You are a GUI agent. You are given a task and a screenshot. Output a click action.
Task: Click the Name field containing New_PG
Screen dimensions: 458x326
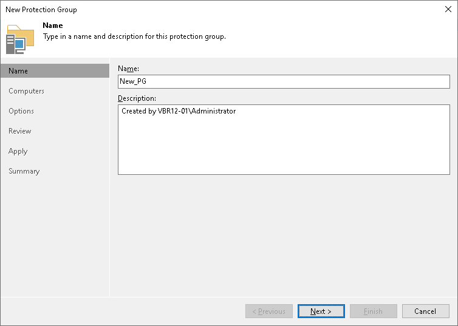284,81
